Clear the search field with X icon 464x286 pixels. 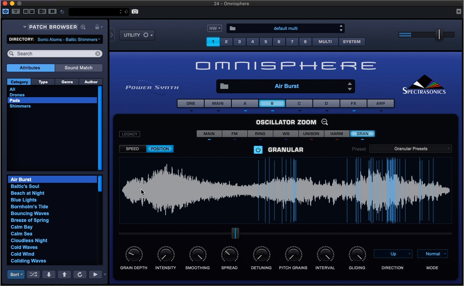click(98, 53)
